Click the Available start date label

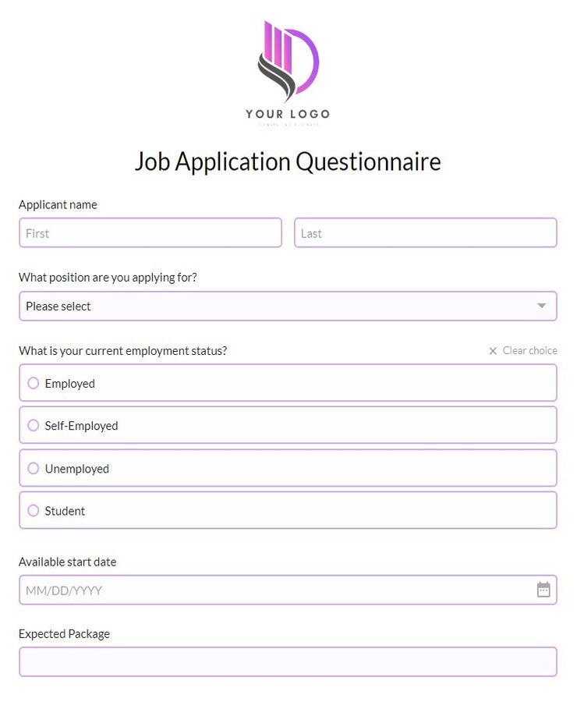click(68, 562)
